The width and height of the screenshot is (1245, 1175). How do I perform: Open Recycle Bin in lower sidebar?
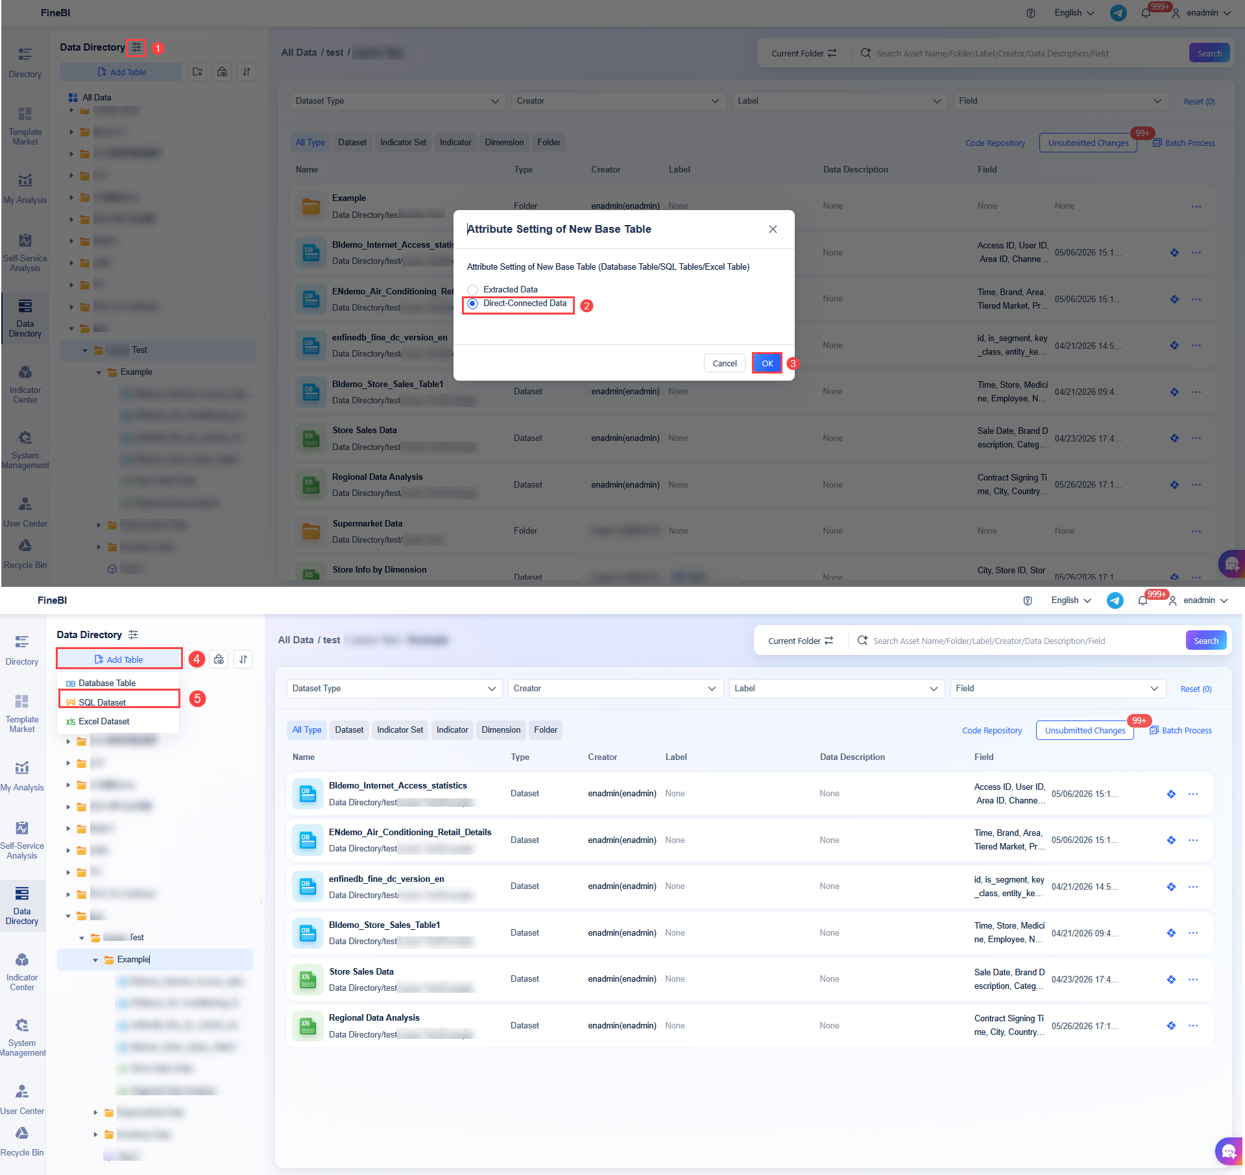[x=22, y=1142]
